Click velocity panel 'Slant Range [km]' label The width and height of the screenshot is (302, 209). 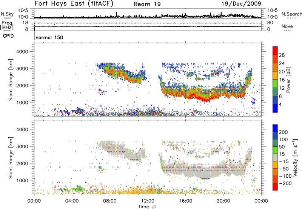point(11,158)
